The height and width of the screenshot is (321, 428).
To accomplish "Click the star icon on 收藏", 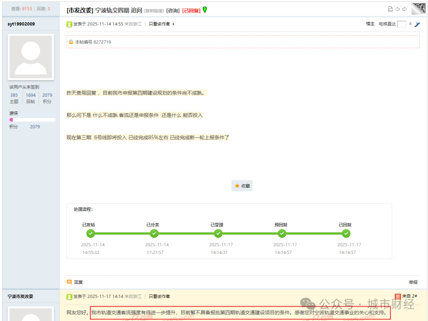I will pyautogui.click(x=237, y=185).
